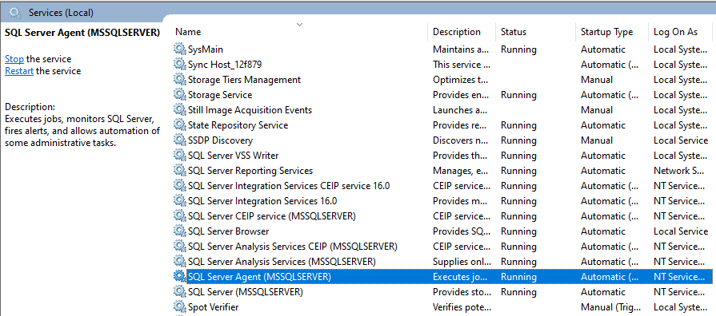The width and height of the screenshot is (716, 316).
Task: Click the gear icon beside Spot Verifier
Action: tap(180, 307)
